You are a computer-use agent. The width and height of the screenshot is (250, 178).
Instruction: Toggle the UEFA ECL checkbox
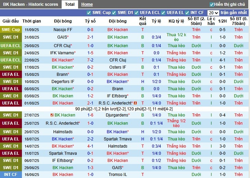click(x=136, y=13)
